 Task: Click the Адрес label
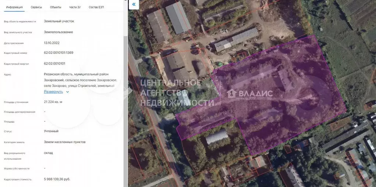[8, 74]
